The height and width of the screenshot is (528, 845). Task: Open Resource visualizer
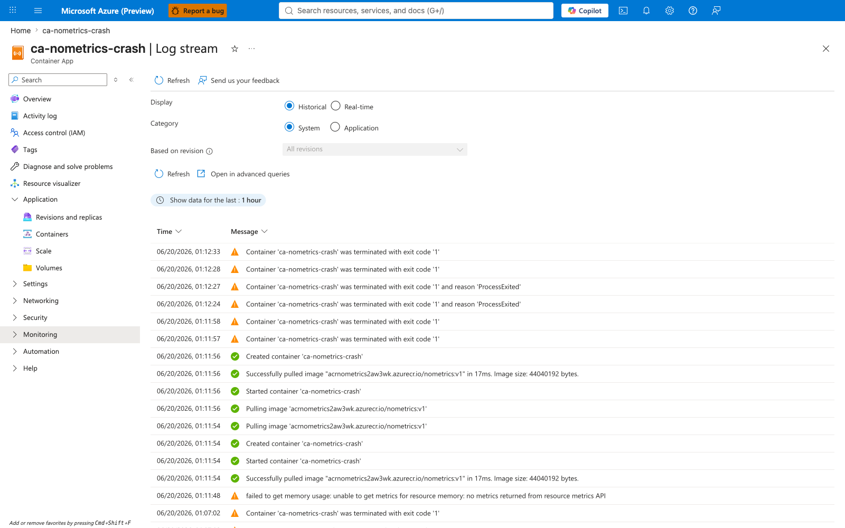pyautogui.click(x=52, y=183)
